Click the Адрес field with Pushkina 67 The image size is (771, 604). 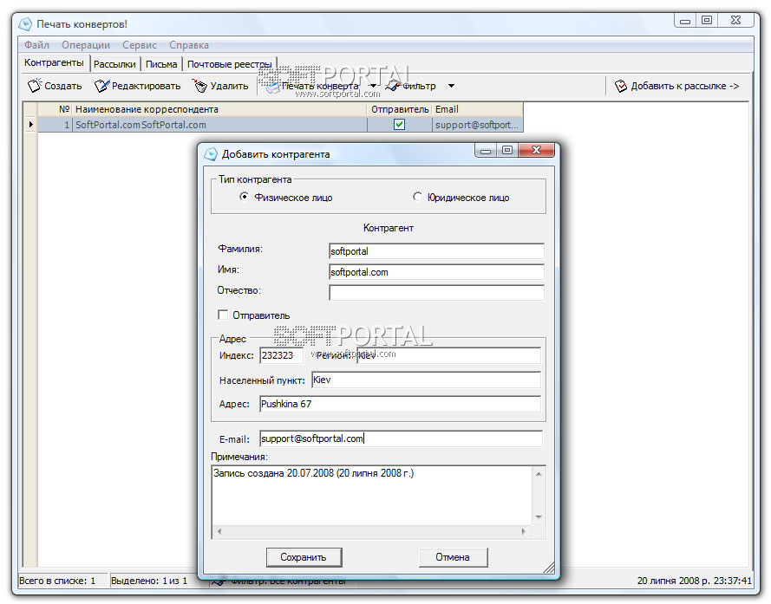(400, 404)
